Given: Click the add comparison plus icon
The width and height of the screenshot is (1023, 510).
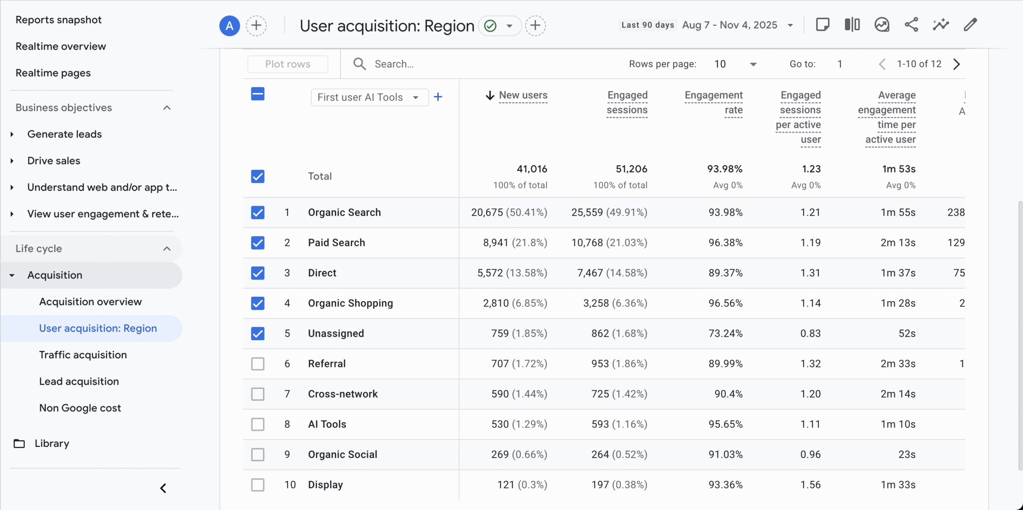Looking at the screenshot, I should (256, 26).
